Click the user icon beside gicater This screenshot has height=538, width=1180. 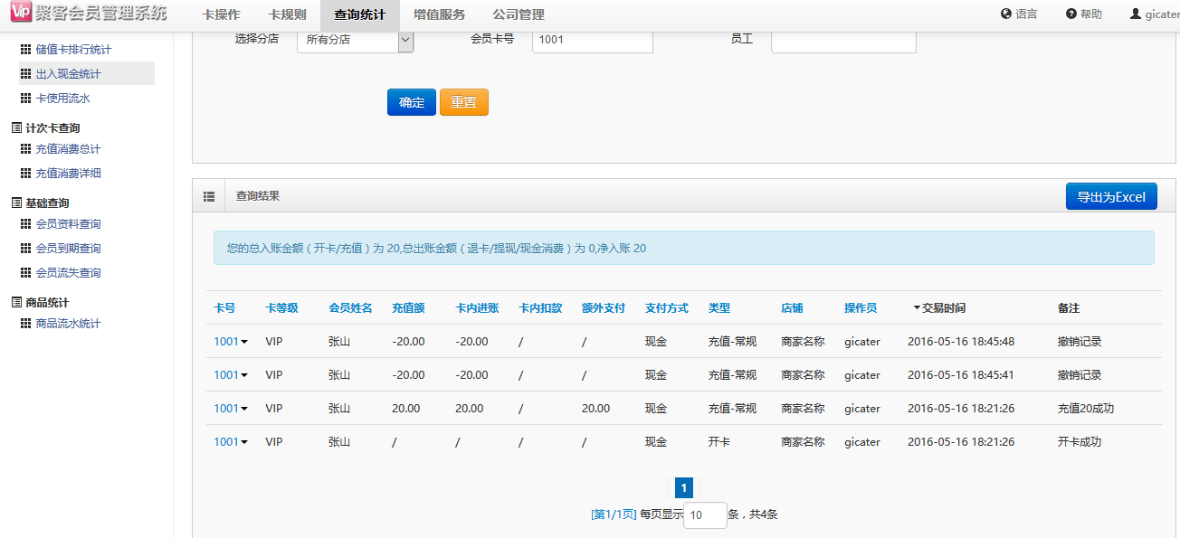pyautogui.click(x=1136, y=14)
